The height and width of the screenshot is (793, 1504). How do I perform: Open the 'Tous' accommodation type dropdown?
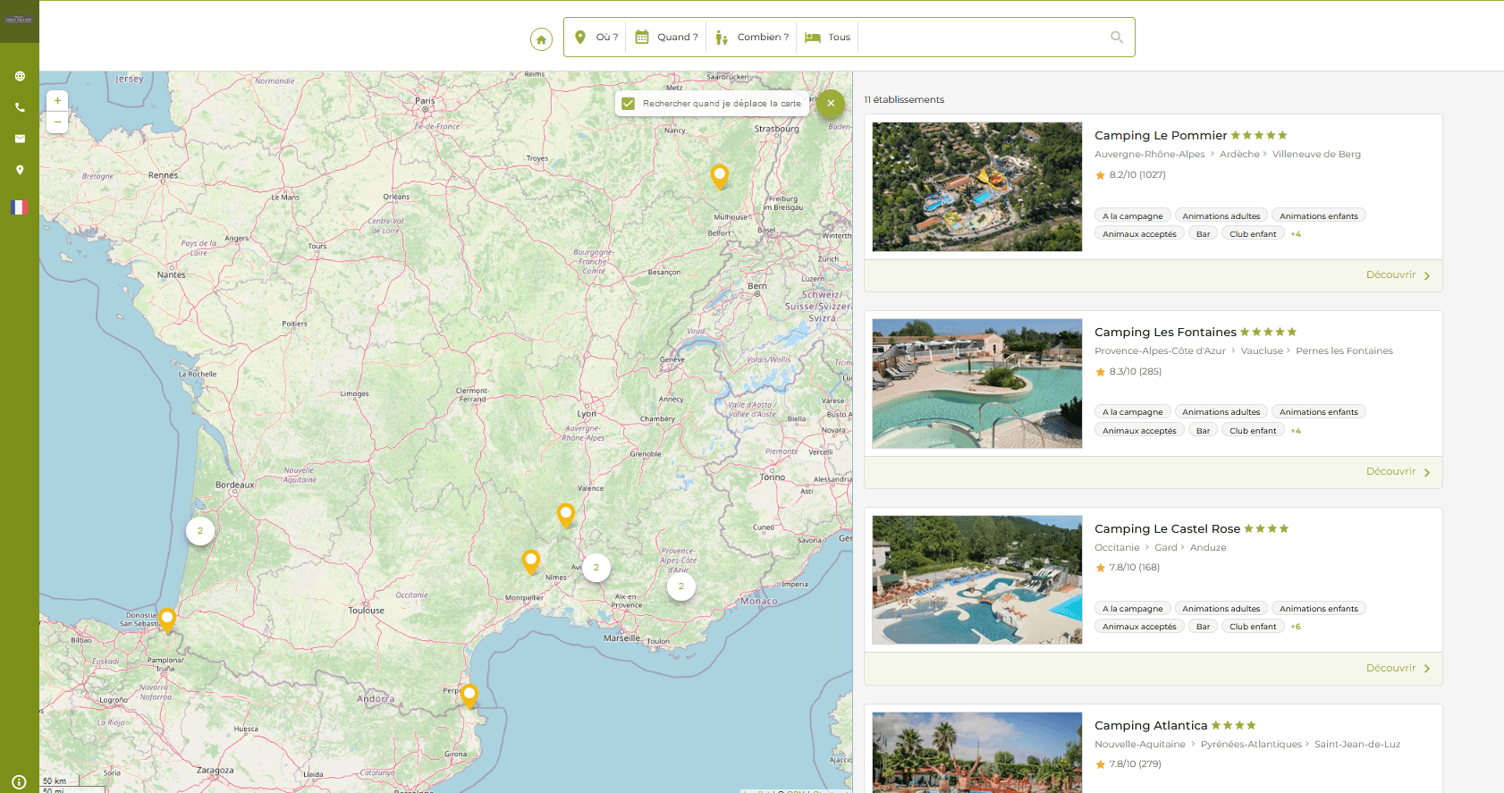827,38
